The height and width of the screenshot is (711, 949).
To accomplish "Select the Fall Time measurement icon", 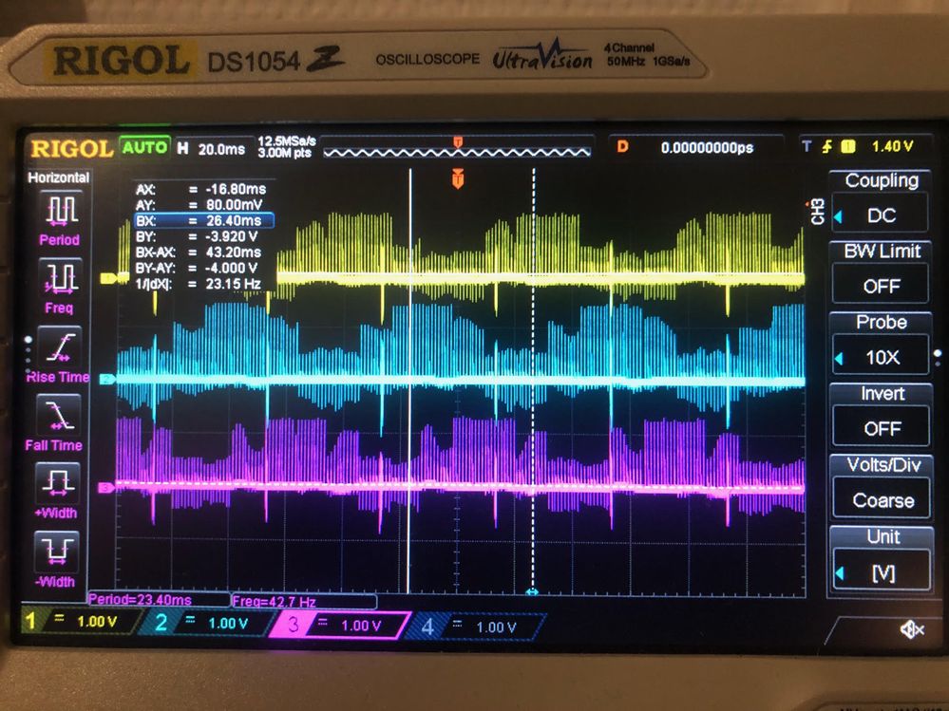I will [x=59, y=416].
